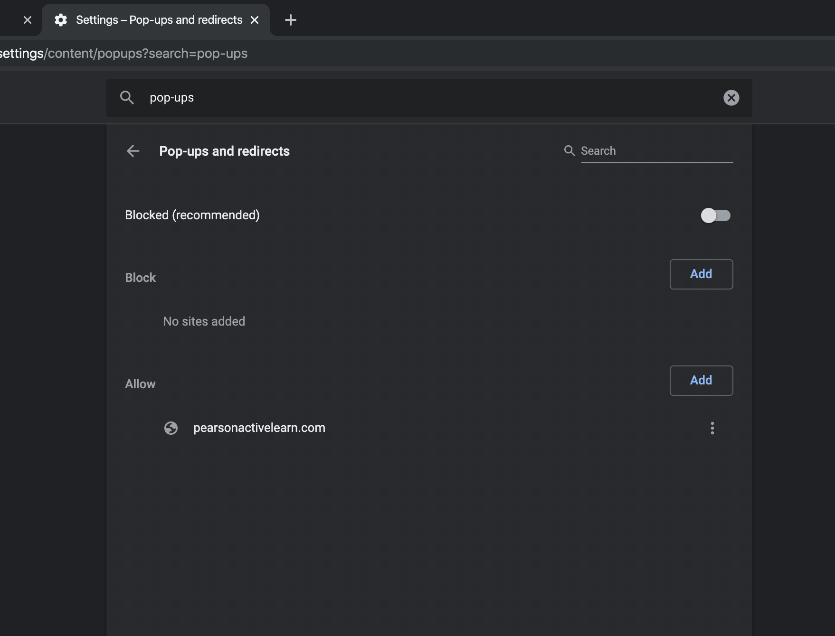Switch to the Settings – Pop-ups and redirects tab
This screenshot has height=636, width=835.
pyautogui.click(x=159, y=20)
